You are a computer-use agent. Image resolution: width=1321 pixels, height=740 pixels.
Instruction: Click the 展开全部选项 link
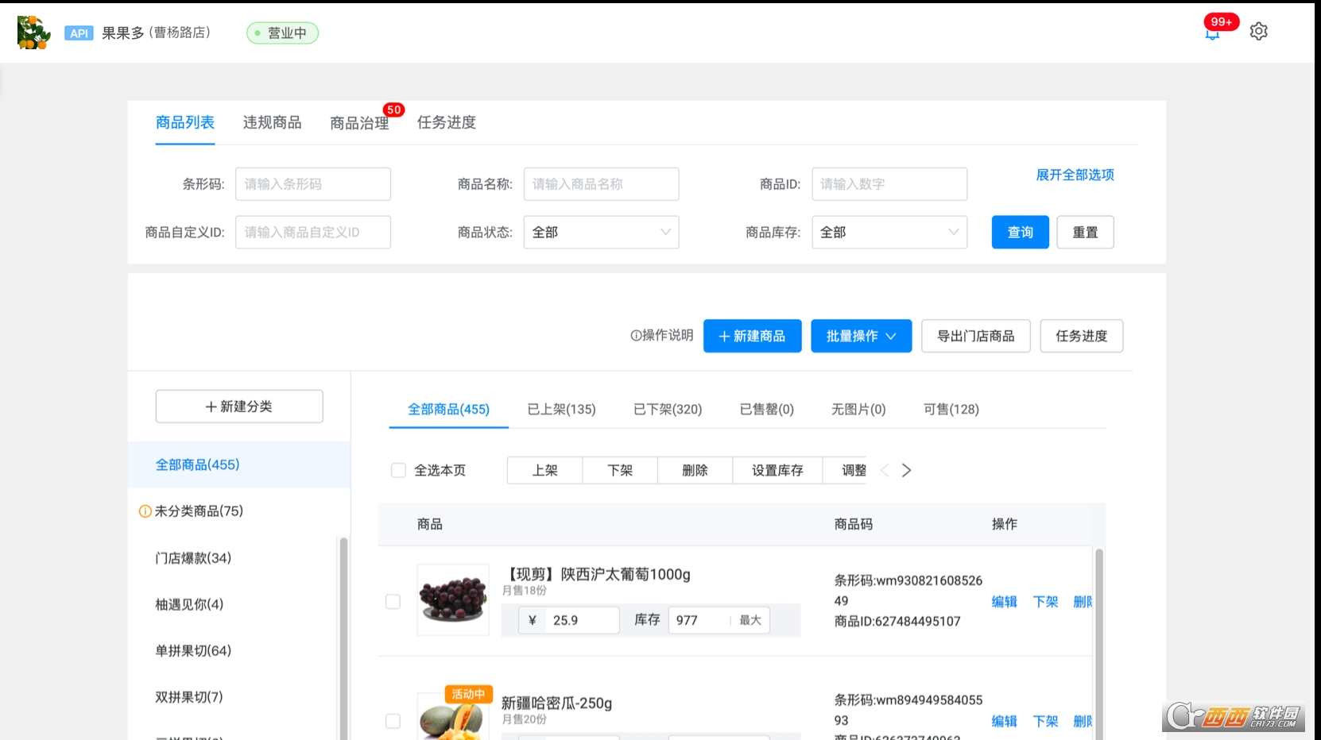point(1074,175)
